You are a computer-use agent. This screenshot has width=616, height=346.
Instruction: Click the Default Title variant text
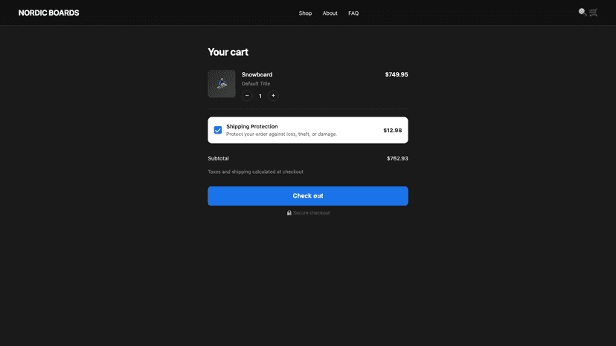(256, 84)
